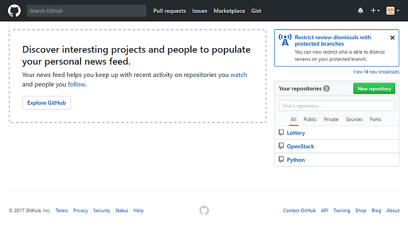Viewport: 408px width, 228px height.
Task: Go to Marketplace in the header
Action: pyautogui.click(x=229, y=11)
